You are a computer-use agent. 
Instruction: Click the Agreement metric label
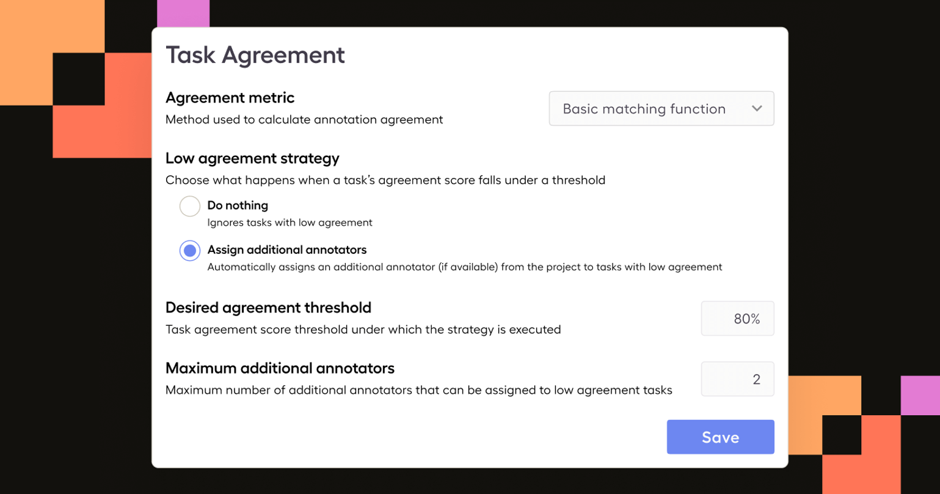[230, 98]
